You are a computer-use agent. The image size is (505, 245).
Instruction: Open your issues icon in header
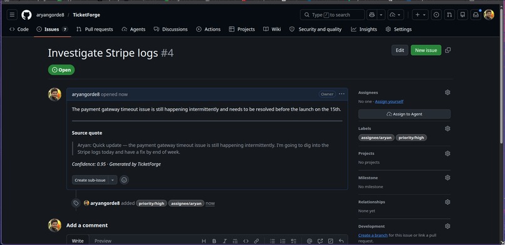437,15
